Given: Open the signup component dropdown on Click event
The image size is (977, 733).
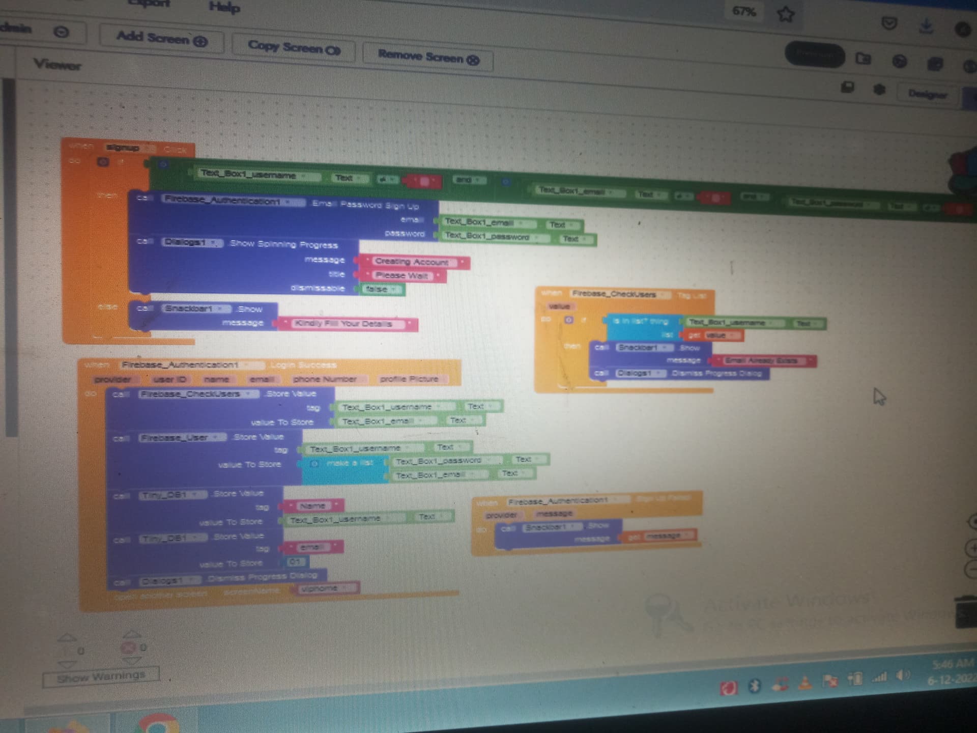Looking at the screenshot, I should [x=131, y=148].
